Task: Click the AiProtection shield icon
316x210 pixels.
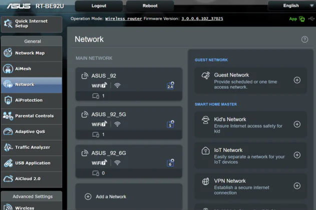Action: pyautogui.click(x=8, y=100)
